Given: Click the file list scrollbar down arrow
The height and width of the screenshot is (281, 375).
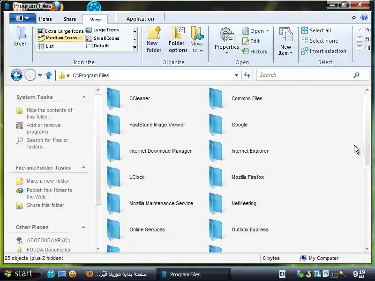Looking at the screenshot, I should [367, 249].
